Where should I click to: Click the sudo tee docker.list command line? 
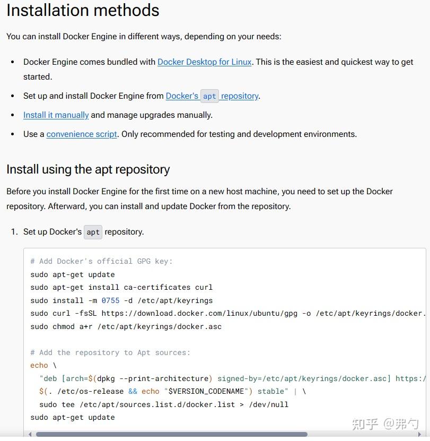163,404
